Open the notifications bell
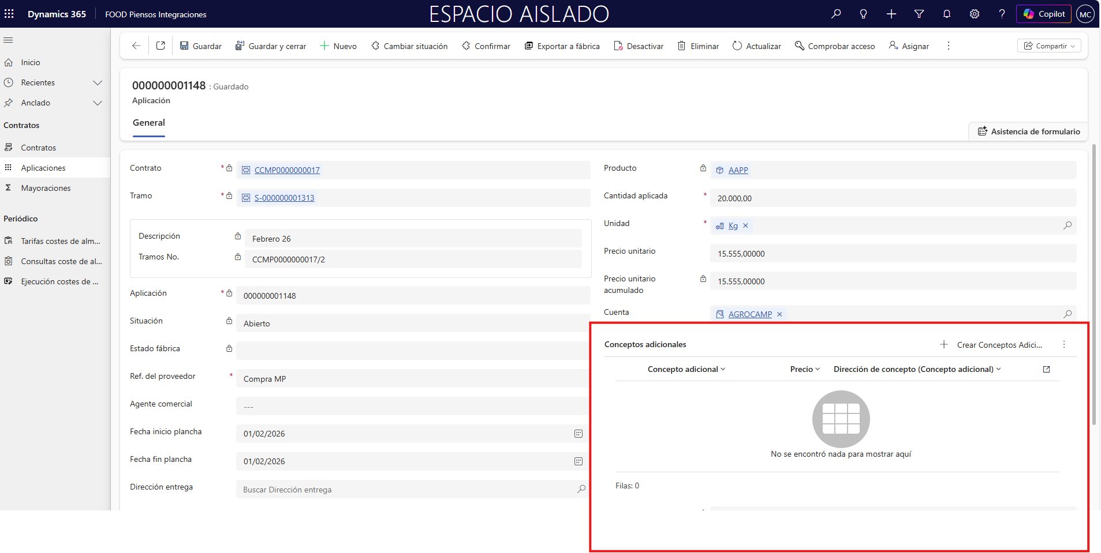 (946, 14)
